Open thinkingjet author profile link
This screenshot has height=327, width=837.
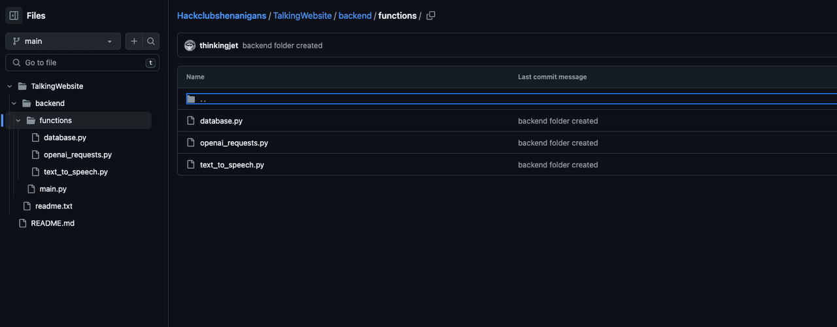(x=218, y=46)
